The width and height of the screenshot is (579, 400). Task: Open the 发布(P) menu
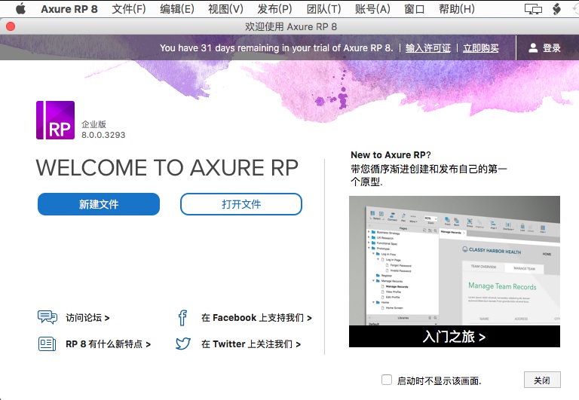coord(274,9)
